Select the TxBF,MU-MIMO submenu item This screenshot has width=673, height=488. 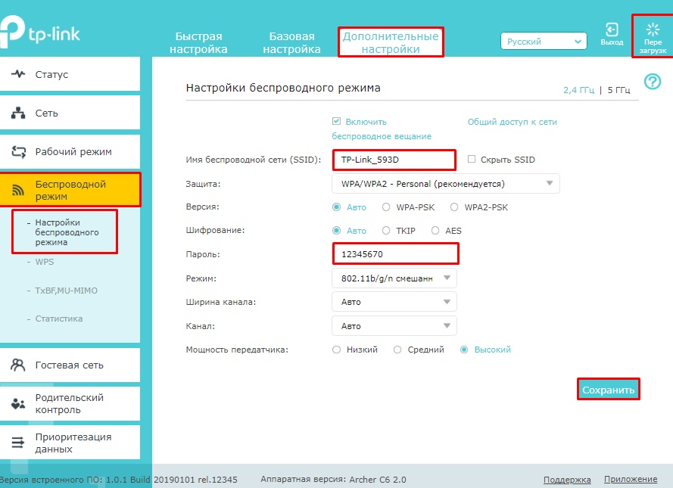coord(66,291)
